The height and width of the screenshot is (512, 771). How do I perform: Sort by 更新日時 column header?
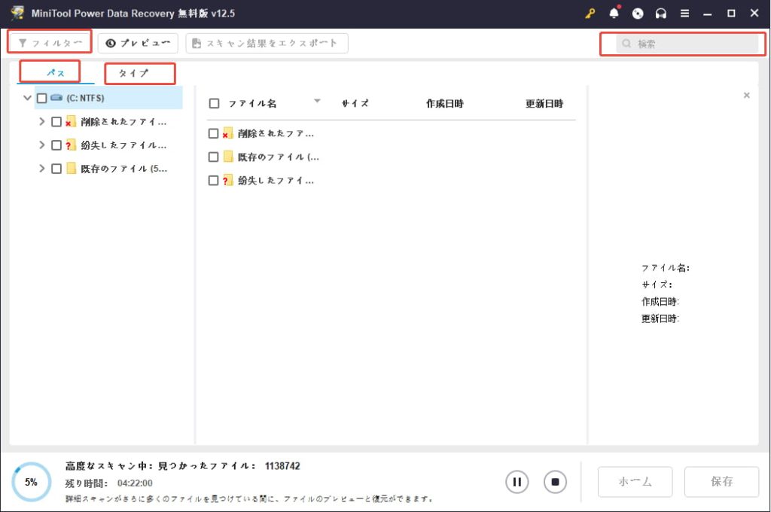click(544, 103)
